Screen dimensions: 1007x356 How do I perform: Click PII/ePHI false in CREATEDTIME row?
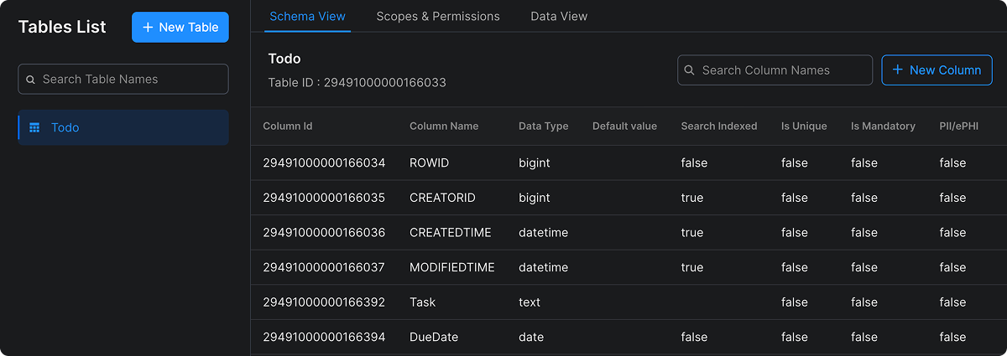[x=953, y=233]
